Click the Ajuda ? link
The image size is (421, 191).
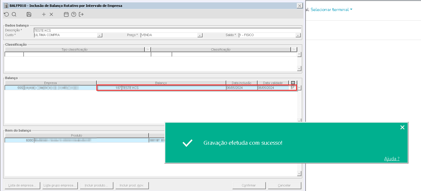tap(392, 159)
